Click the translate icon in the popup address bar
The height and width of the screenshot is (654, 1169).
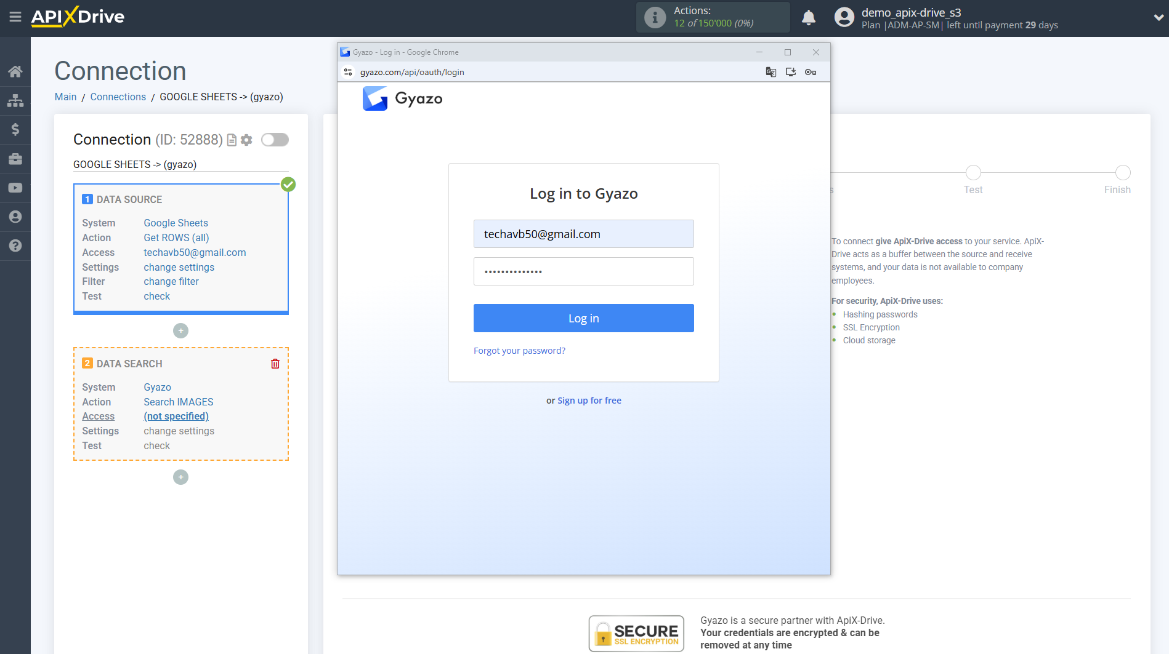770,72
